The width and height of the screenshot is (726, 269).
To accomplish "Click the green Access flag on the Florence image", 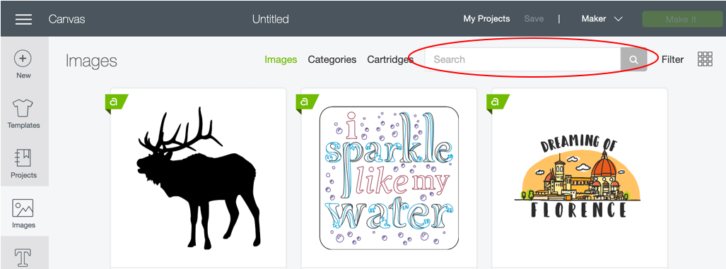I will pos(496,102).
